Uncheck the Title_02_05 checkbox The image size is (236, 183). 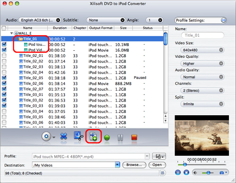point(4,78)
